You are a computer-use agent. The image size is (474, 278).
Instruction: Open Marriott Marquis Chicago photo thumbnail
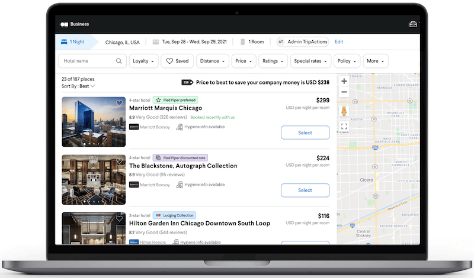coord(94,122)
